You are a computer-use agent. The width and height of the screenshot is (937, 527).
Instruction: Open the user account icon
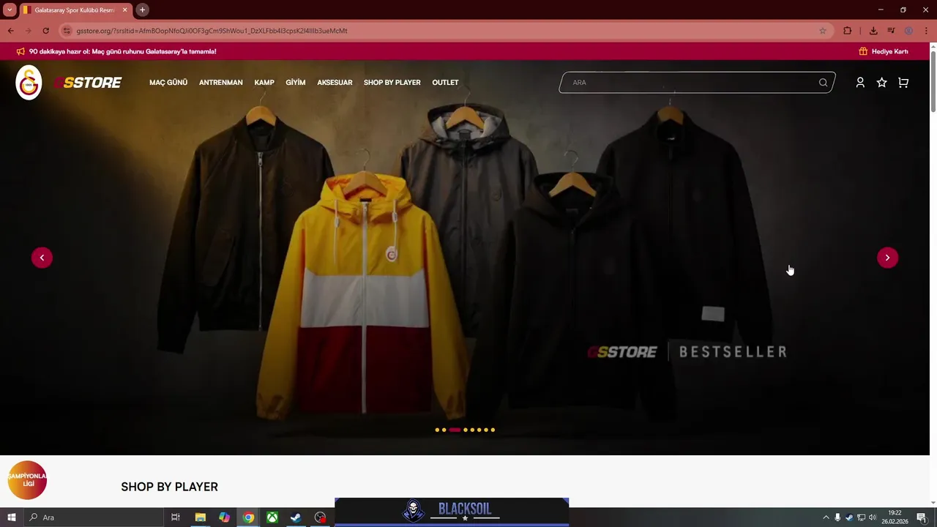(860, 83)
